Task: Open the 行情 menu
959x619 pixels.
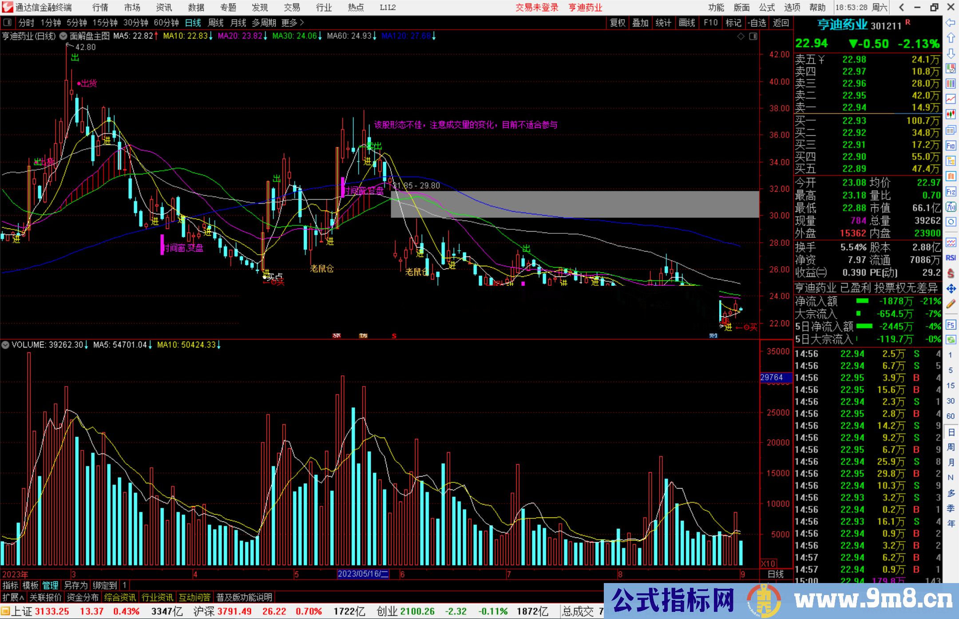Action: click(x=100, y=8)
